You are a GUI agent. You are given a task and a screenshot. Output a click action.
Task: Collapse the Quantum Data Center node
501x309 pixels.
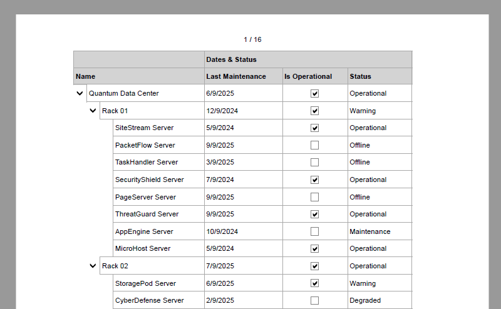coord(80,93)
